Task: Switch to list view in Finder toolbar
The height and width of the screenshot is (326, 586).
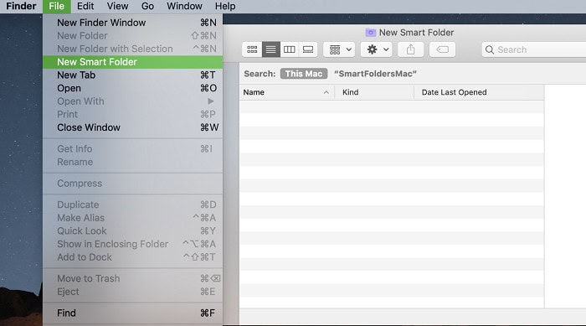Action: pyautogui.click(x=271, y=49)
